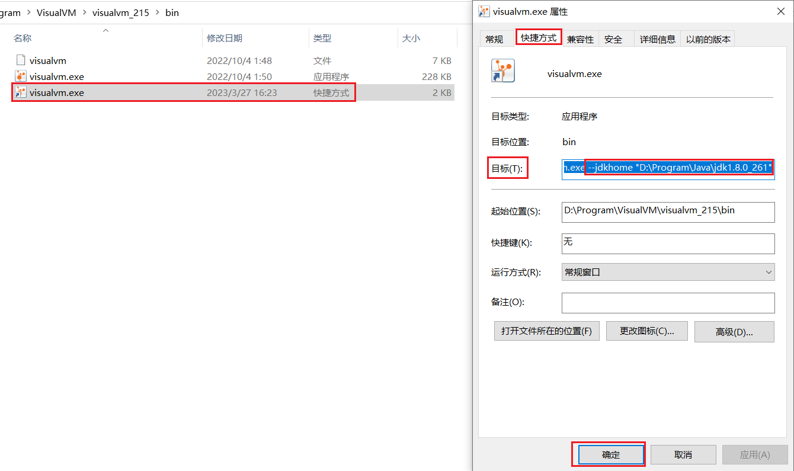
Task: Click the application icon of the 228 KB visualvm.exe
Action: coord(21,76)
